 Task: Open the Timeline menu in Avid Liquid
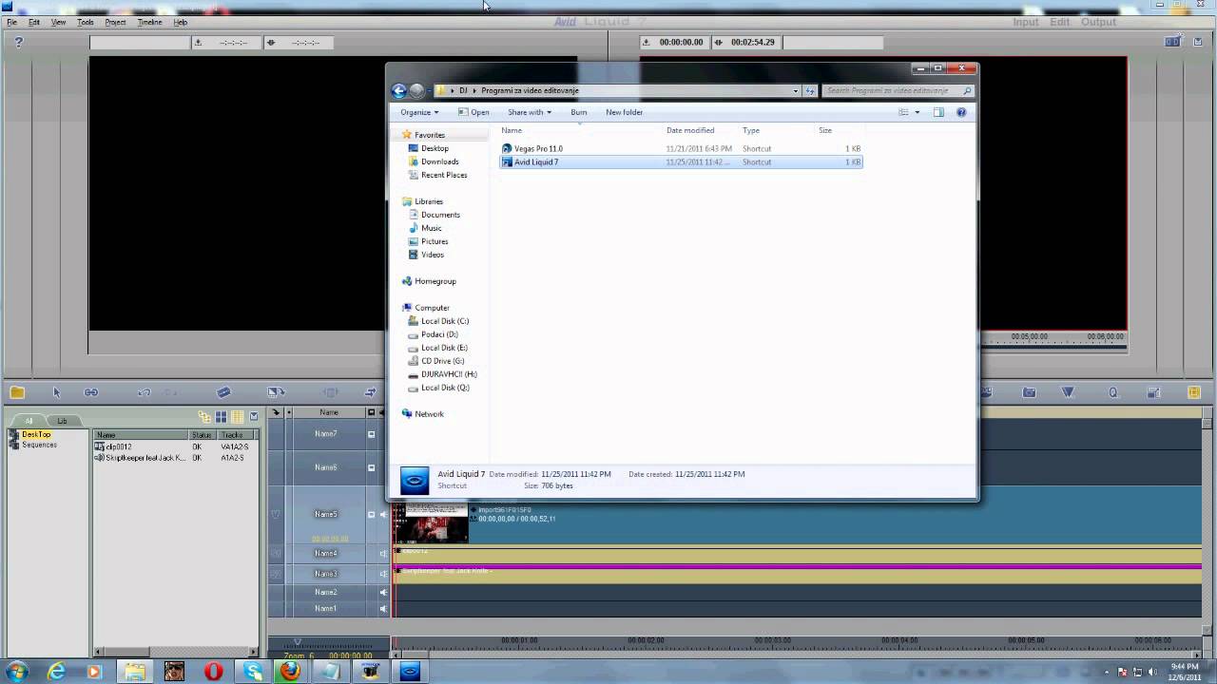click(x=149, y=22)
